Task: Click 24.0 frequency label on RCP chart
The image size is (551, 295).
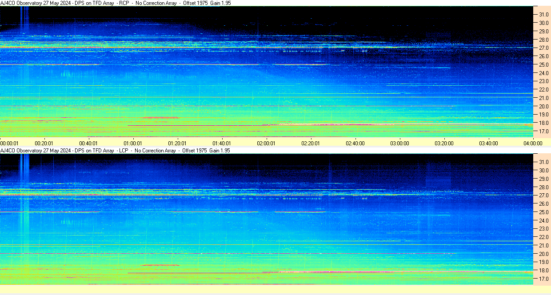Action: coord(543,73)
